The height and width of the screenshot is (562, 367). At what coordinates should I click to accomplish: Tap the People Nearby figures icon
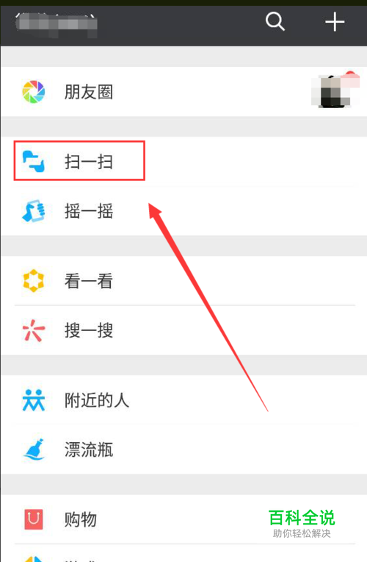33,400
